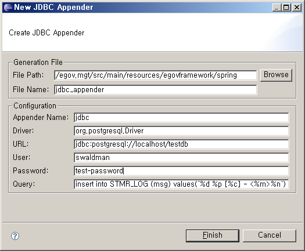Edit the Driver field org.postgresql.Driver
305x251 pixels.
click(x=181, y=131)
